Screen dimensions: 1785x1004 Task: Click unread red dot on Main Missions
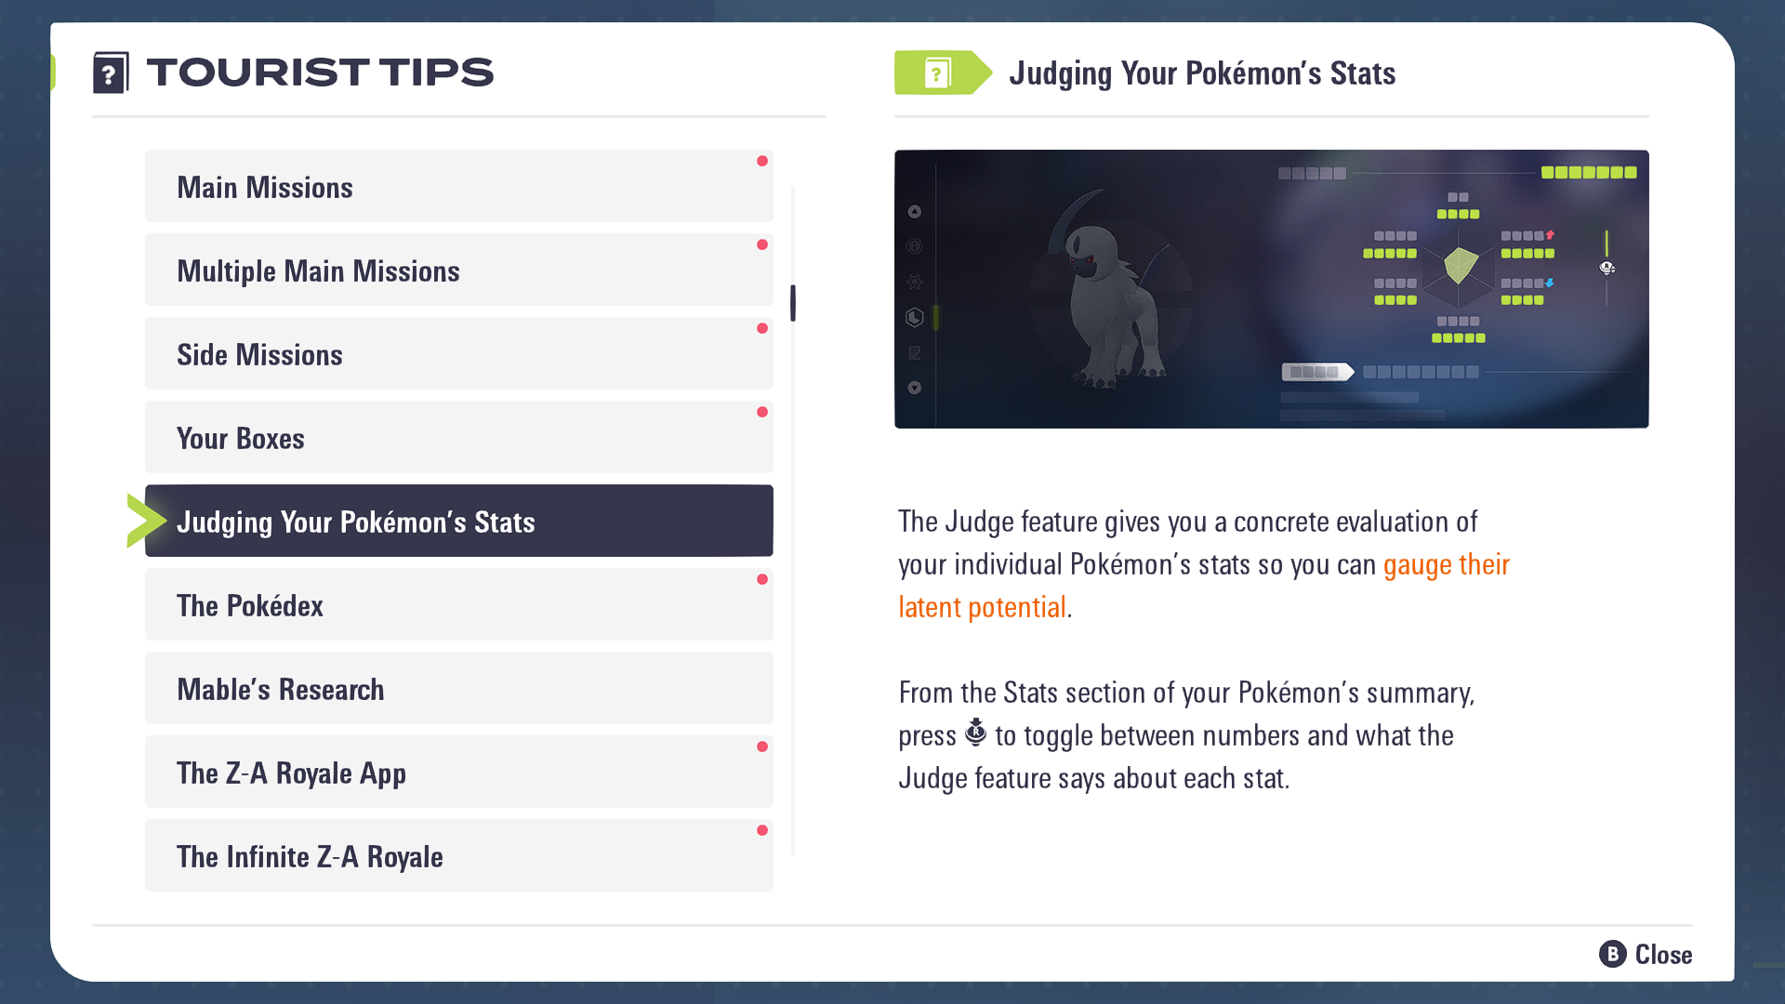[x=762, y=162]
